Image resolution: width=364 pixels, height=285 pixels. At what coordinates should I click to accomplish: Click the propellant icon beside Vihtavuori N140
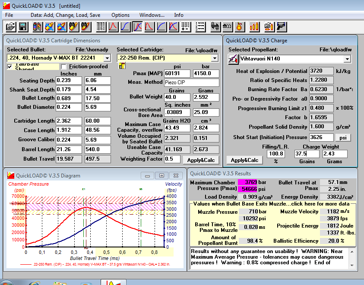pyautogui.click(x=233, y=59)
